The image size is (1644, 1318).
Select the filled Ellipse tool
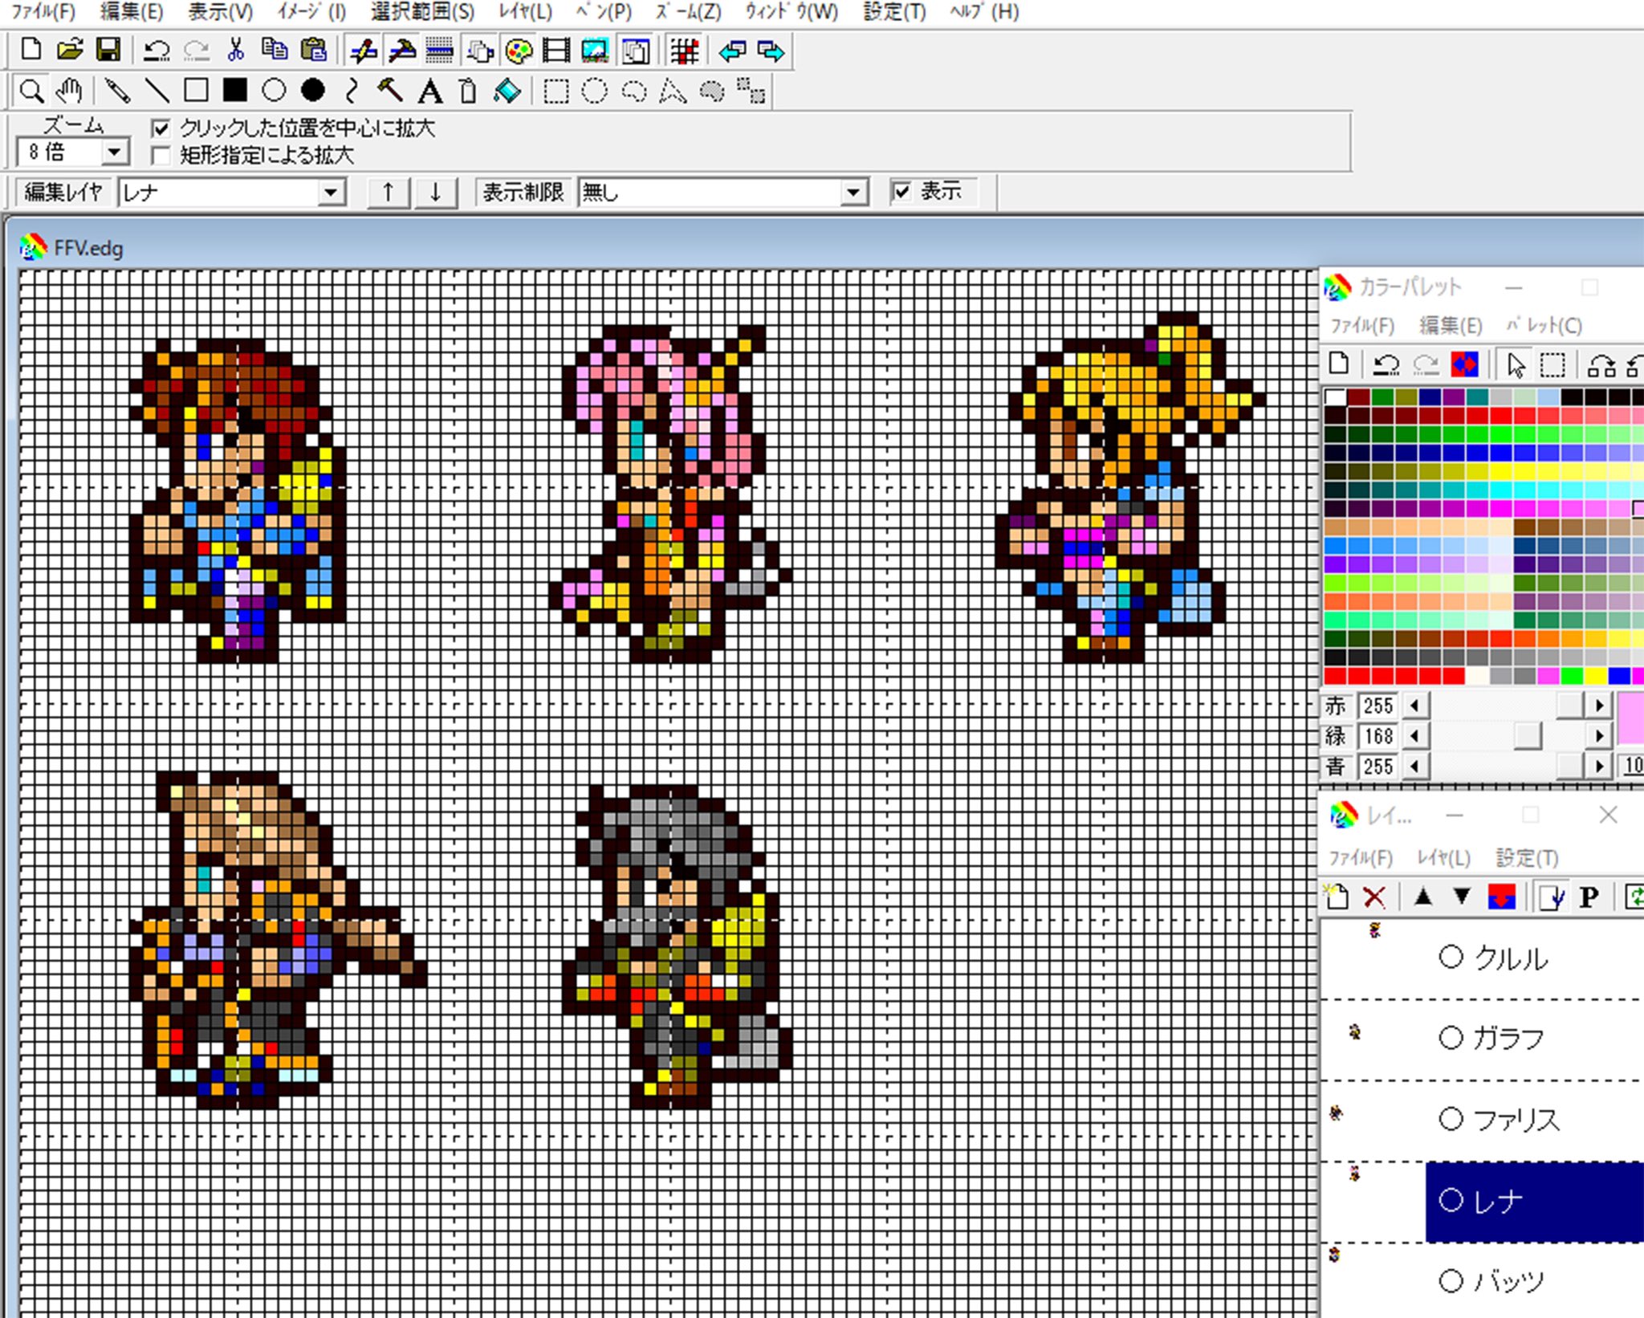click(x=313, y=91)
